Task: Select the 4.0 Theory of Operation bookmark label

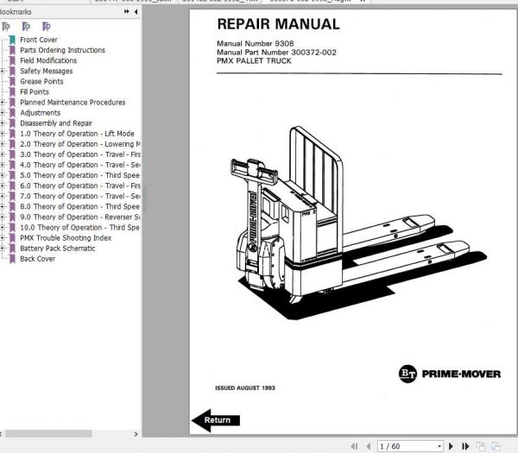Action: pyautogui.click(x=80, y=165)
